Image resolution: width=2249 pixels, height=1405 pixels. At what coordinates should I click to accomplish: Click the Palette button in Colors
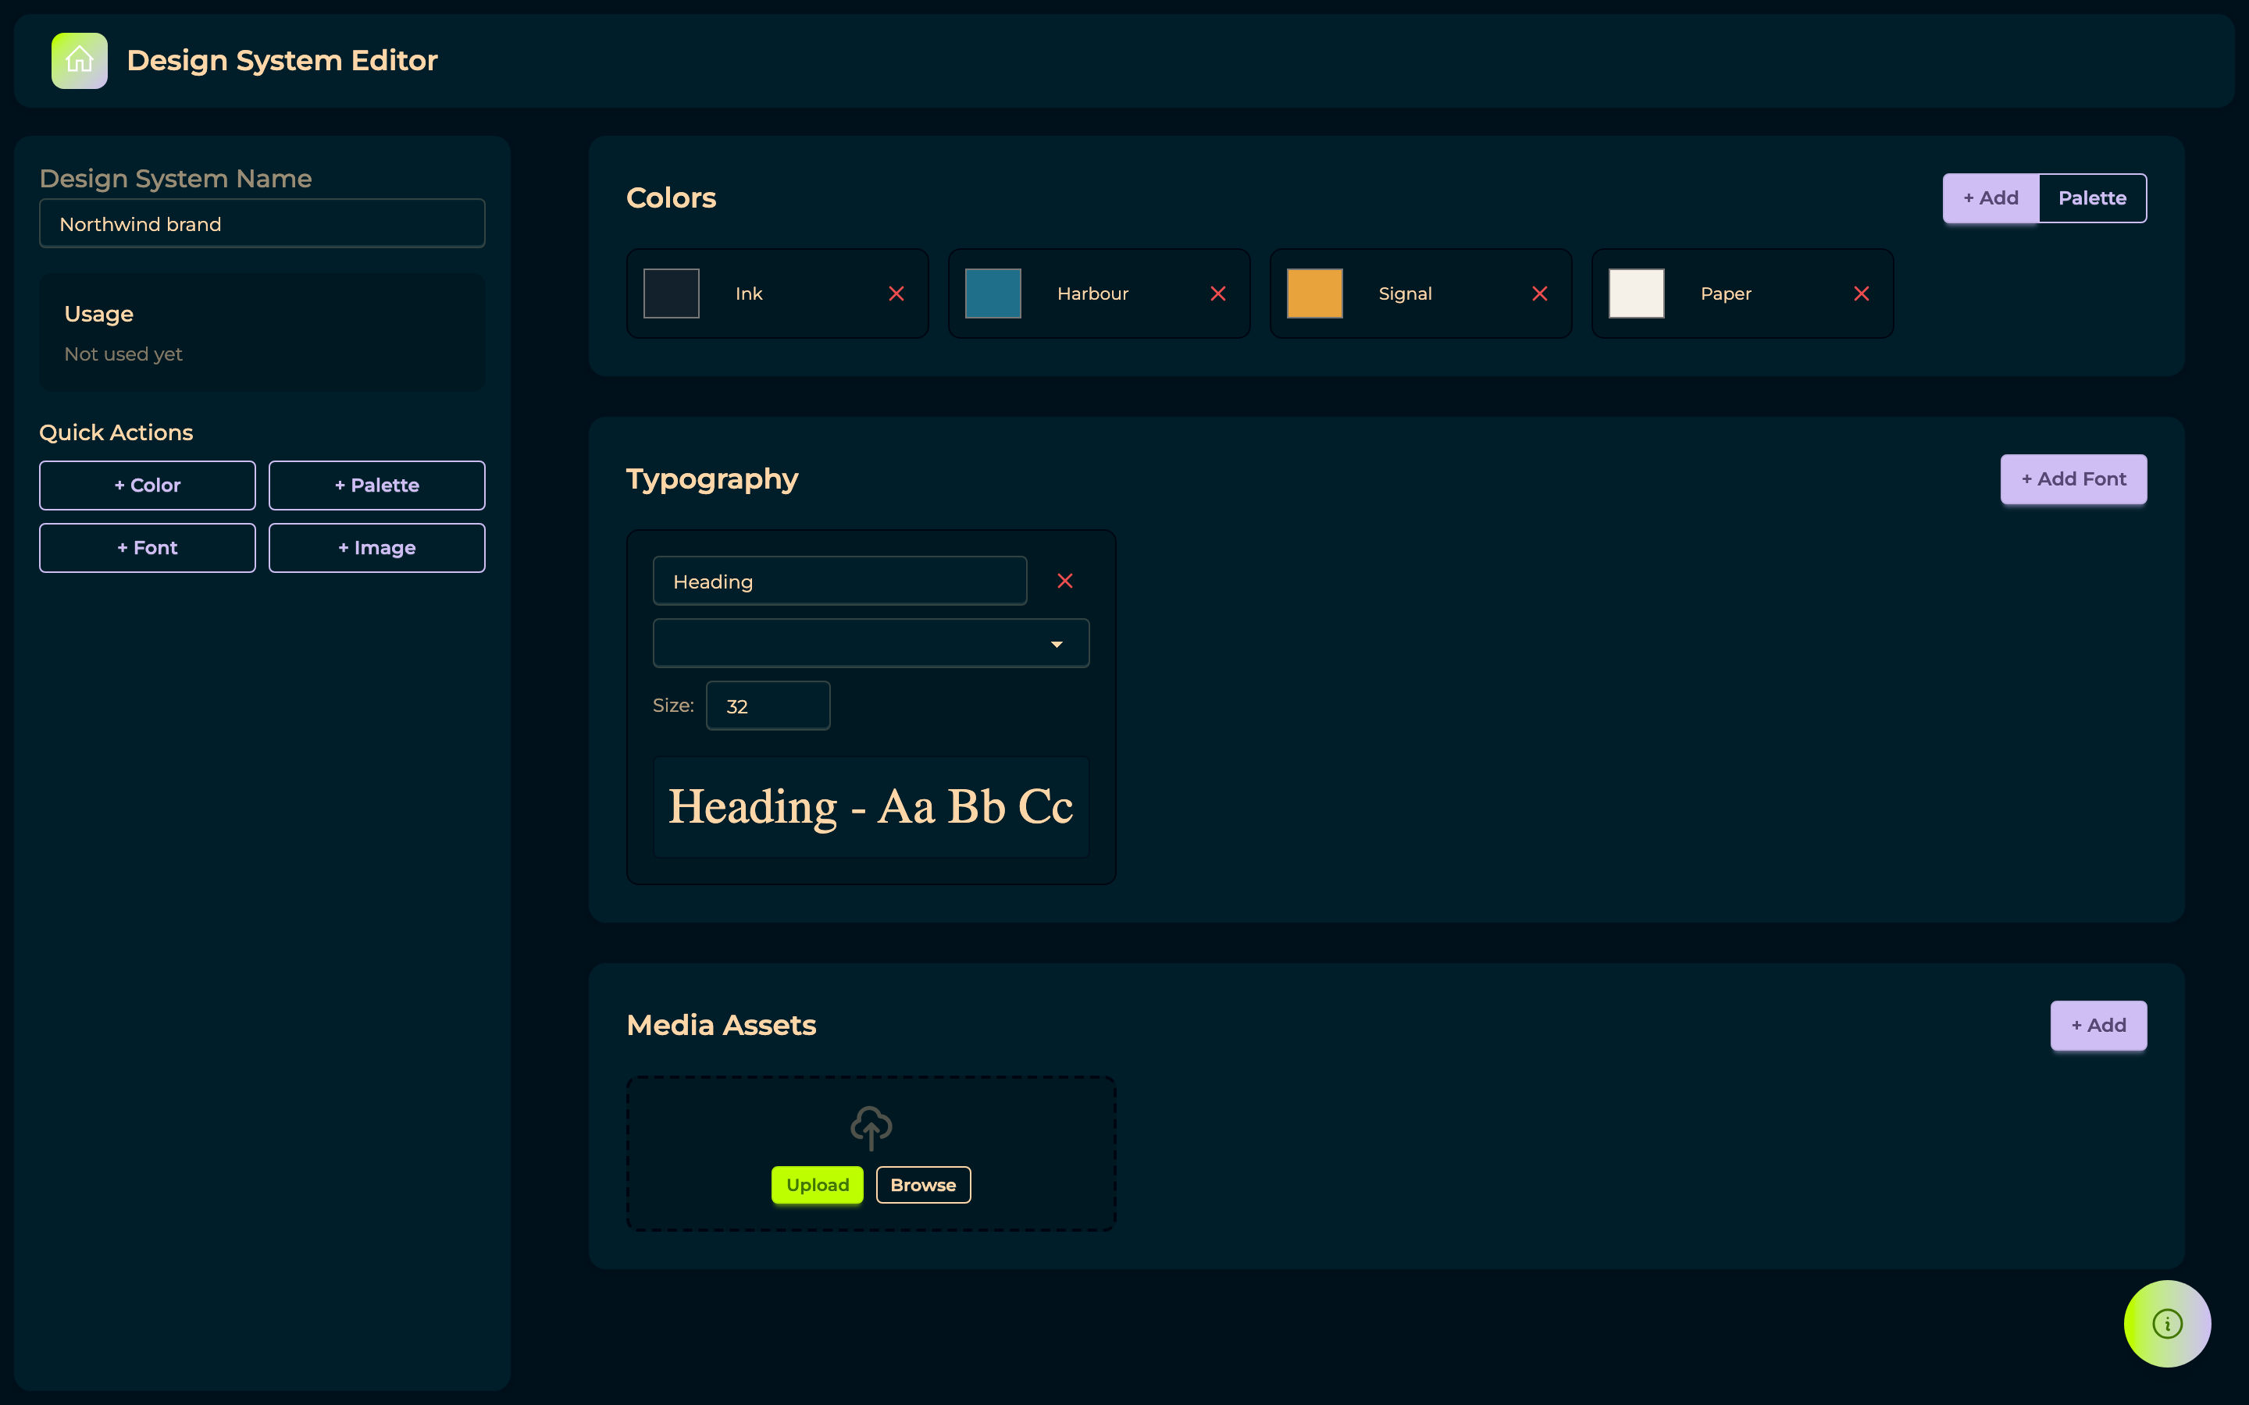[x=2092, y=198]
